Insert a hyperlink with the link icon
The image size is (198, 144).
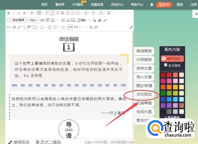point(19,27)
